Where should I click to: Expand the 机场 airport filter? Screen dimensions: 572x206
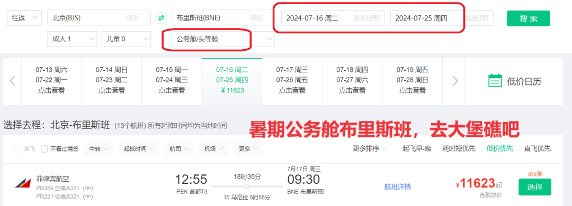pos(214,148)
